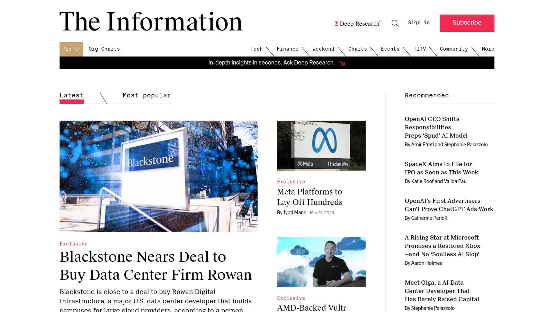Open Blackstone Nears Deal headline

point(156,266)
